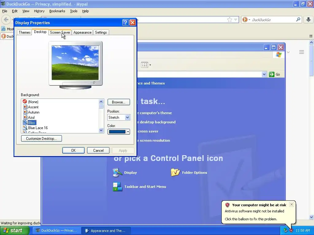Click the Customize Desktop... button
This screenshot has width=314, height=235.
(x=41, y=139)
